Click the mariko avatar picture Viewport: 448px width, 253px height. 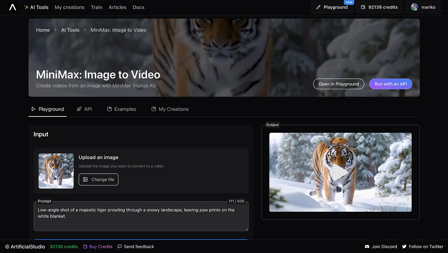tap(414, 7)
